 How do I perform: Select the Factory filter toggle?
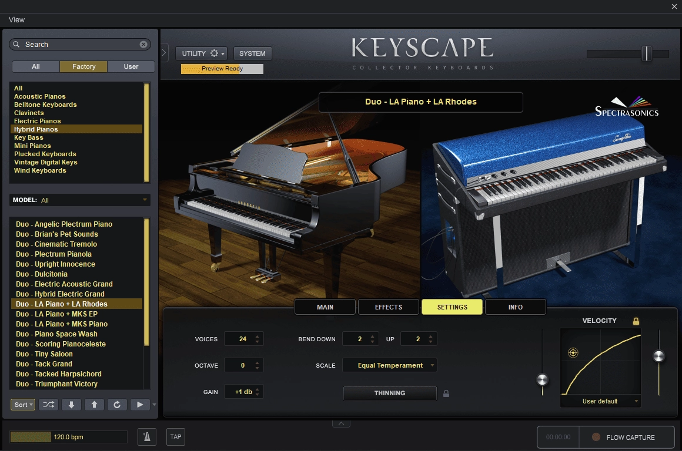(83, 66)
